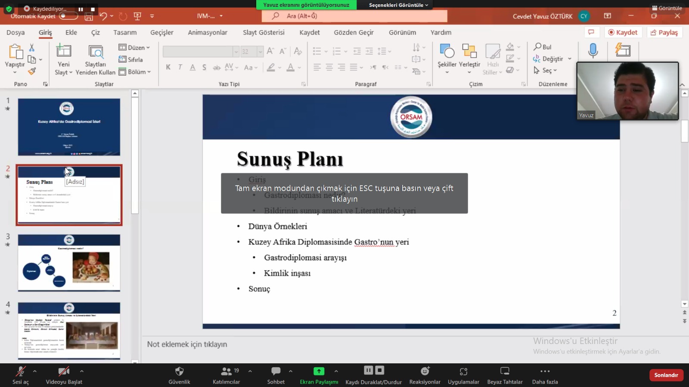Click the align center paragraph icon

(329, 67)
